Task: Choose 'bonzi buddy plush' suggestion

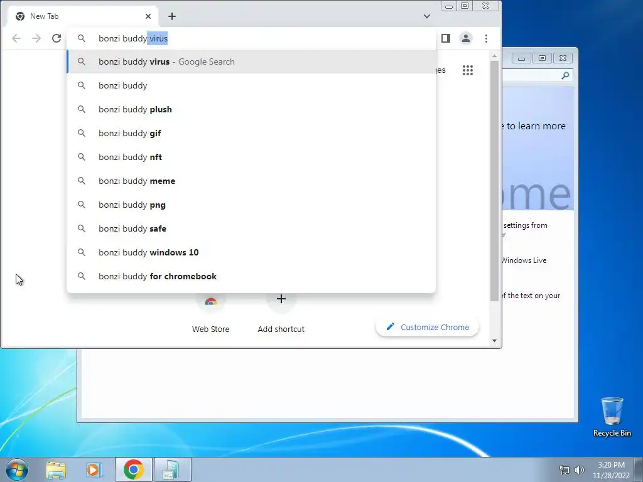Action: [251, 109]
